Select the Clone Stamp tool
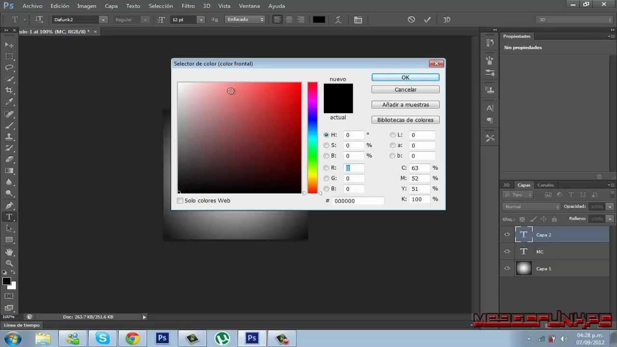Screen dimensions: 617x347 pyautogui.click(x=9, y=136)
